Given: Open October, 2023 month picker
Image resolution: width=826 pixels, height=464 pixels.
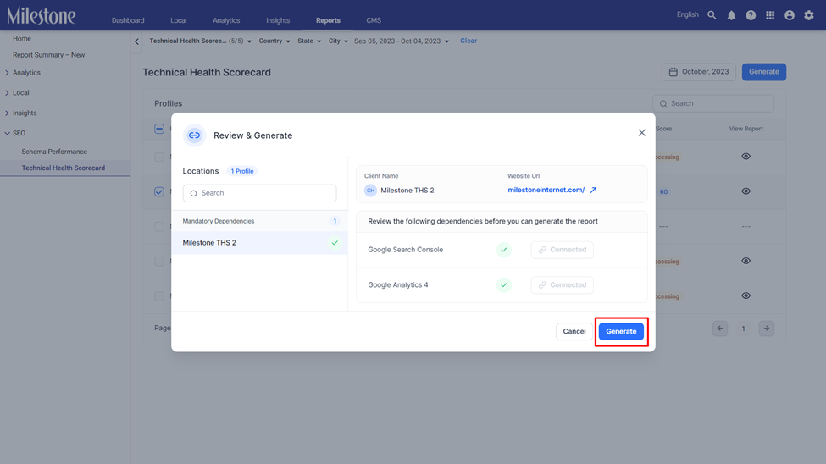Looking at the screenshot, I should (699, 72).
